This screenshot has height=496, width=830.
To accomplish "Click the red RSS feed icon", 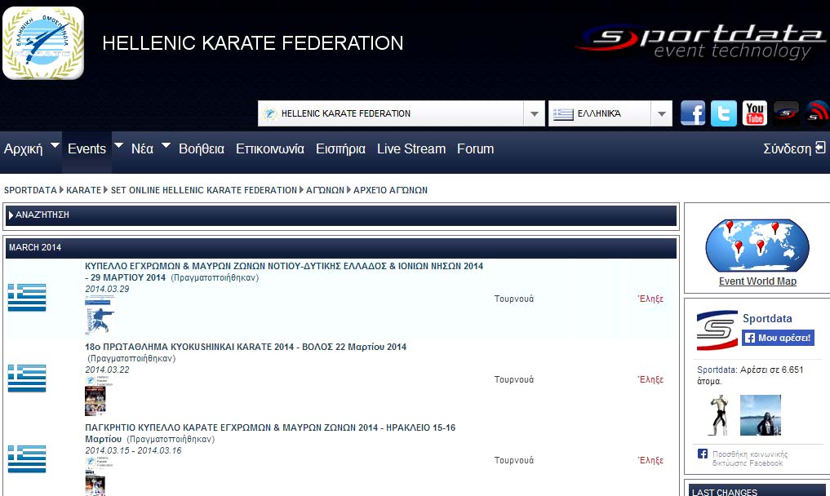I will [x=817, y=113].
